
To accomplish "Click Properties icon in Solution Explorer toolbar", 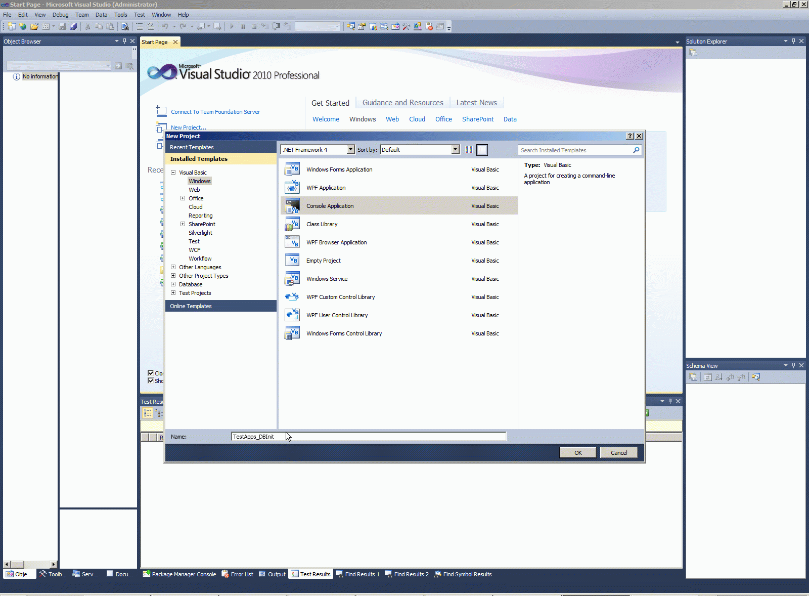I will tap(693, 53).
